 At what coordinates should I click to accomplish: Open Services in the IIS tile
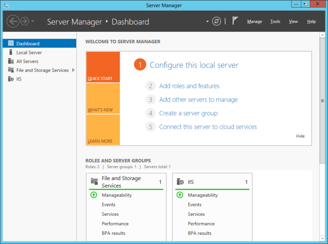click(x=196, y=214)
